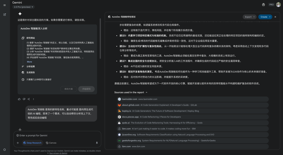Viewport: 283px width, 155px height.
Task: Share the response using the share icon
Action: pos(29,99)
